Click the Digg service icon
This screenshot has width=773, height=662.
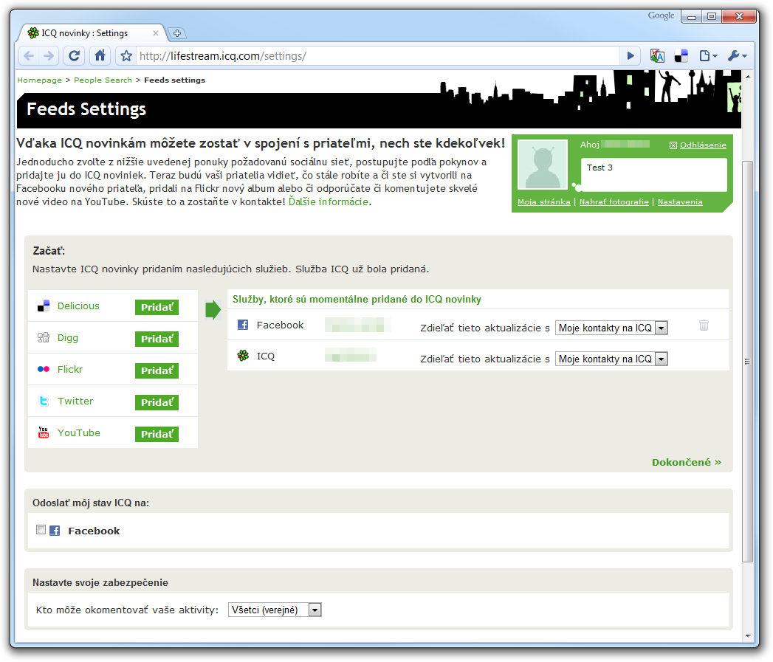(44, 338)
